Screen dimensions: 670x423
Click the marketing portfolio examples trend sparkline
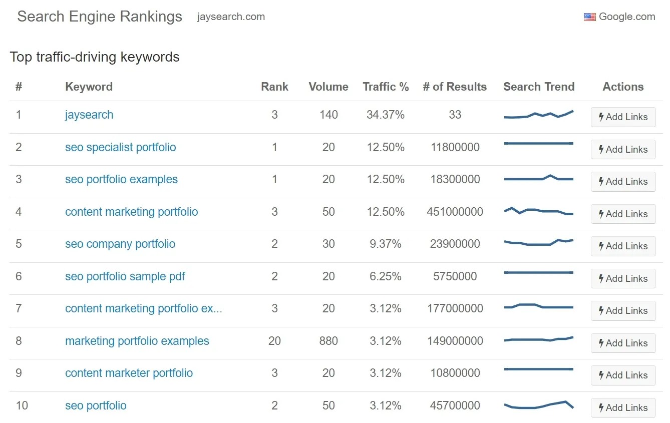click(539, 339)
